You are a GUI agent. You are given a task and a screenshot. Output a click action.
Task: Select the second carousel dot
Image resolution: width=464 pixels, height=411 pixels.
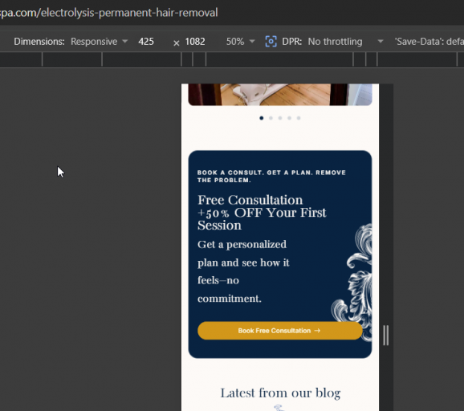(271, 118)
